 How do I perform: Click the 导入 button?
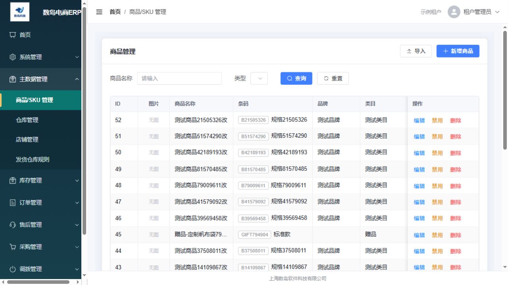416,51
